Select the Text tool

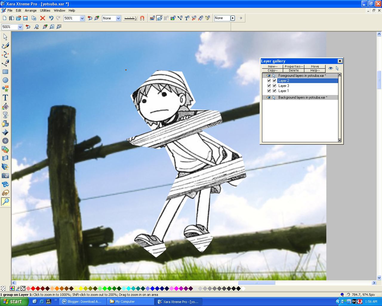pyautogui.click(x=5, y=97)
